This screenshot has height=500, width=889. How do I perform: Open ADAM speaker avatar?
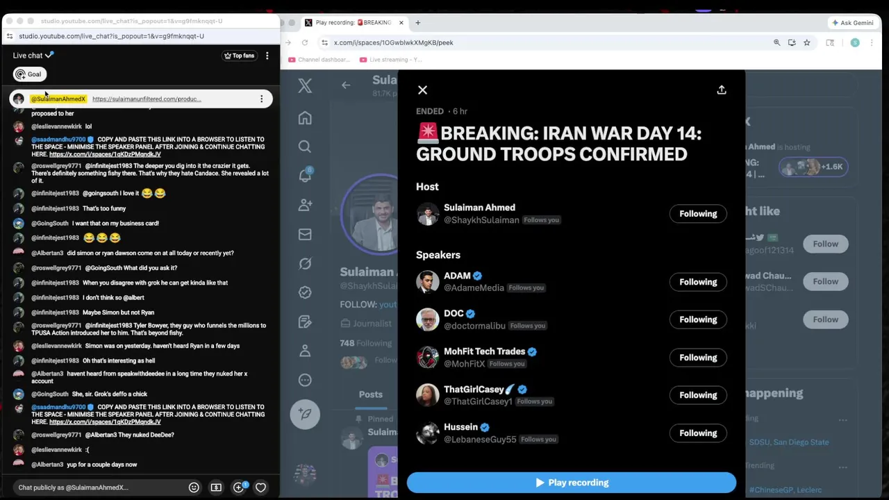click(428, 282)
